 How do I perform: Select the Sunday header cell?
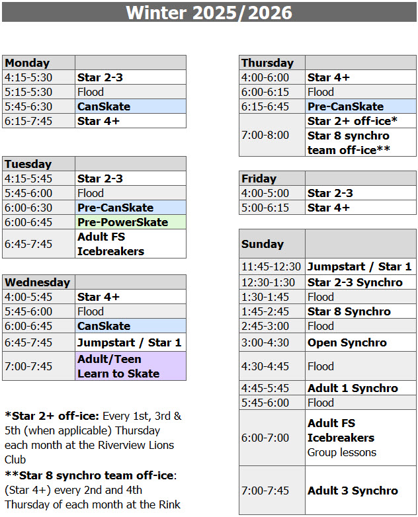click(272, 244)
